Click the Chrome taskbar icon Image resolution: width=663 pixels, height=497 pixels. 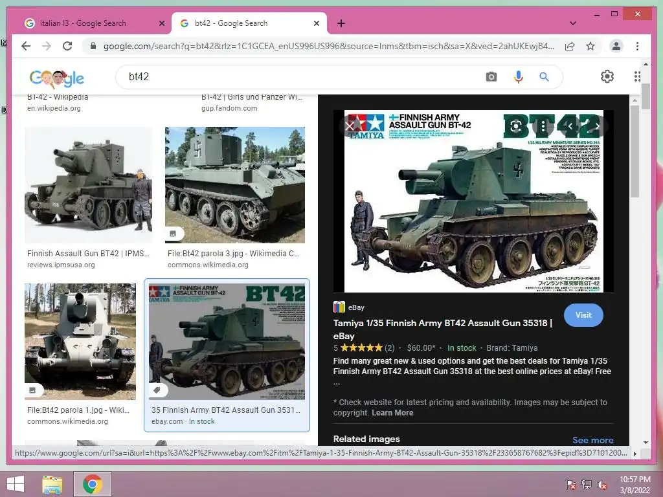pos(93,484)
